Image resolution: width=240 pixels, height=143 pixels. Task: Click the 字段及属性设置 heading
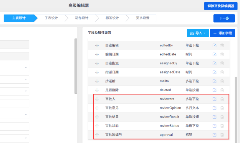100,33
